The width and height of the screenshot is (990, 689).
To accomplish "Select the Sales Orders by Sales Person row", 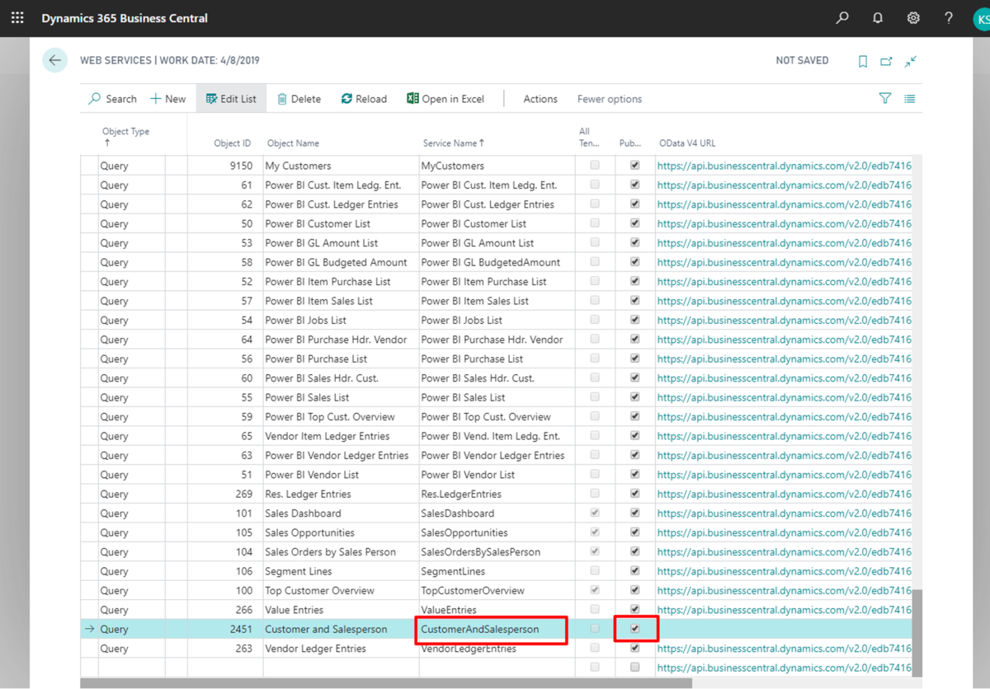I will coord(495,552).
